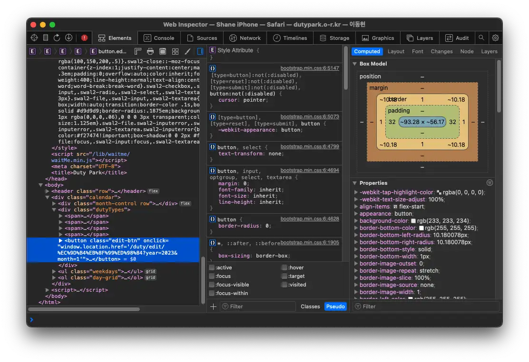Collapse the Properties section
529x362 pixels.
tap(355, 183)
